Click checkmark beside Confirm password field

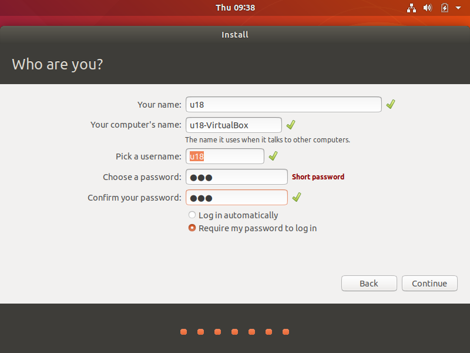[297, 197]
